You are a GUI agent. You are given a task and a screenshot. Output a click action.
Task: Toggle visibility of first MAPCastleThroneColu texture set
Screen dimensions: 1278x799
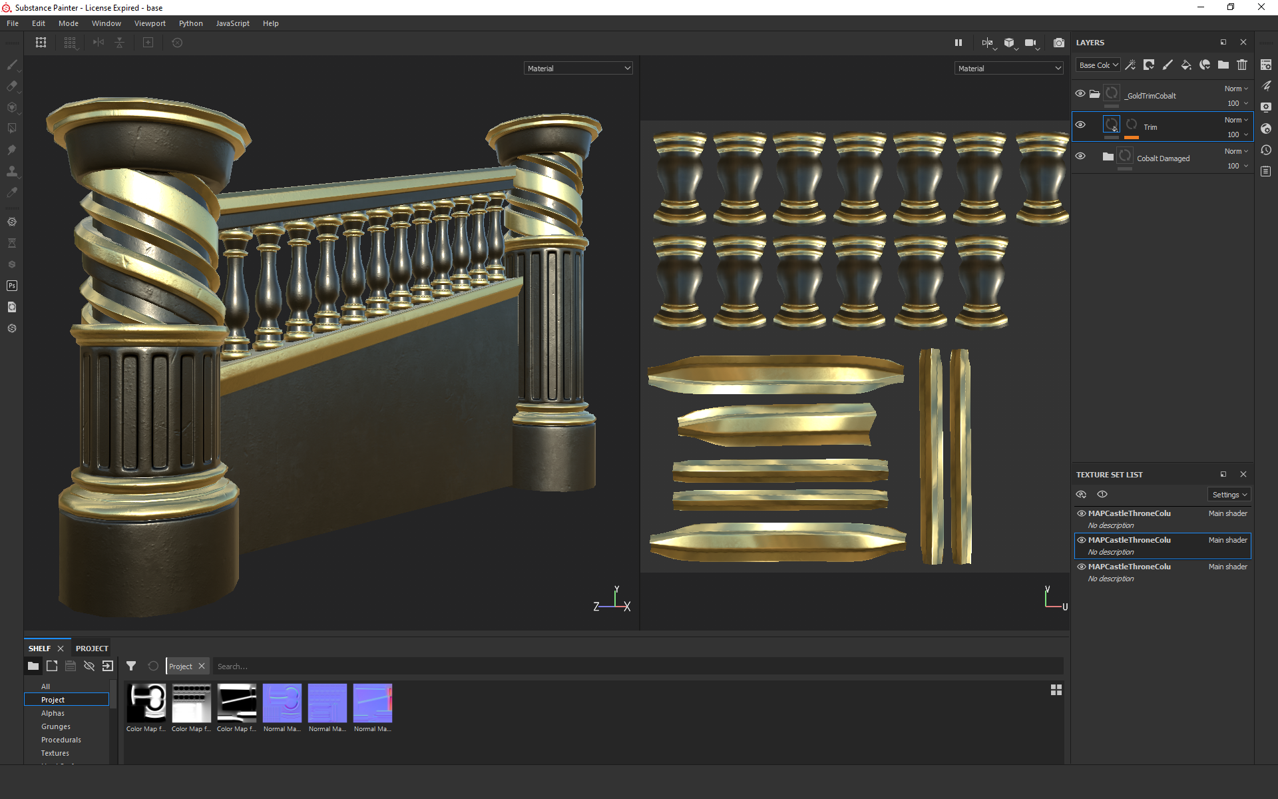1082,513
